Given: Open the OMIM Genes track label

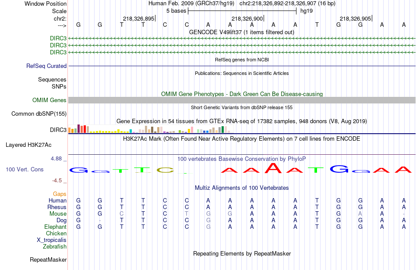Looking at the screenshot, I should [x=49, y=100].
